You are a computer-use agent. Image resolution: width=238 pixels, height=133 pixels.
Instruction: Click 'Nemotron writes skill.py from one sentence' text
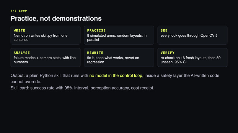(40, 38)
